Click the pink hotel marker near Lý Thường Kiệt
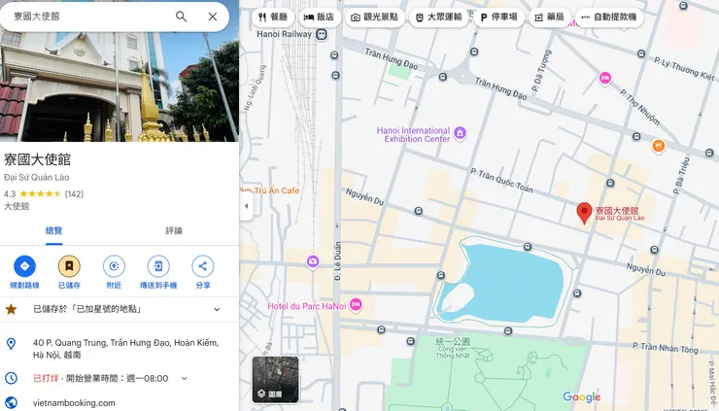This screenshot has width=719, height=411. point(605,78)
